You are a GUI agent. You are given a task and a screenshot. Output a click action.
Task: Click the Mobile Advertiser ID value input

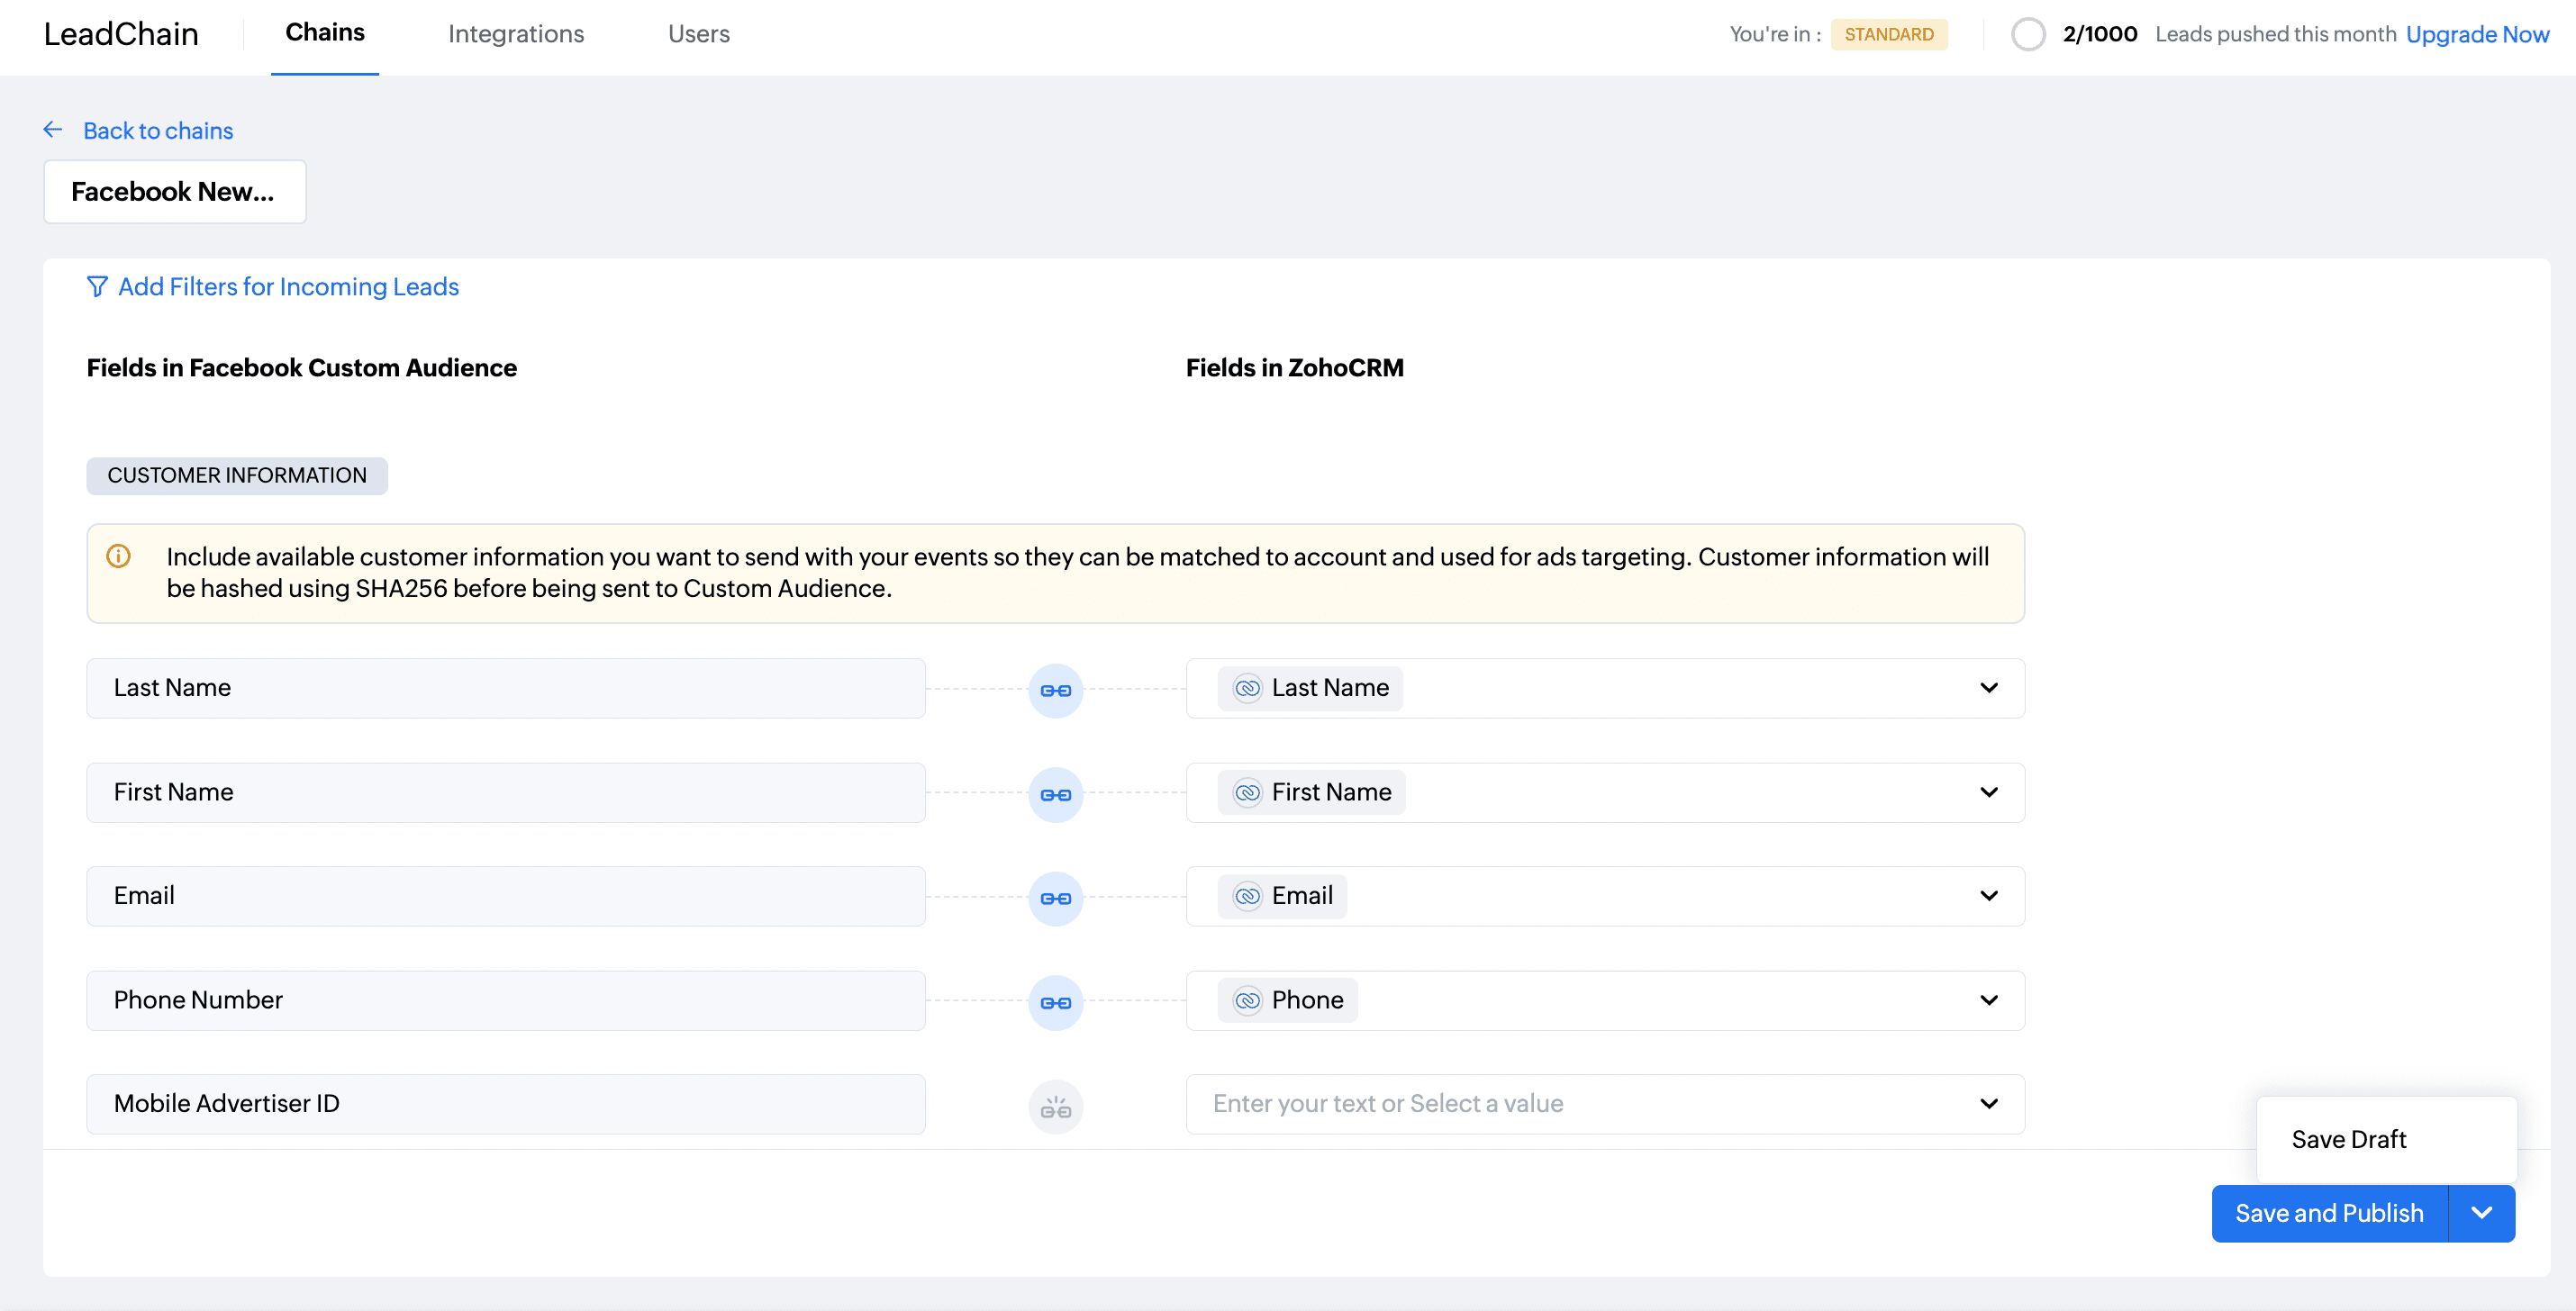[x=1580, y=1104]
